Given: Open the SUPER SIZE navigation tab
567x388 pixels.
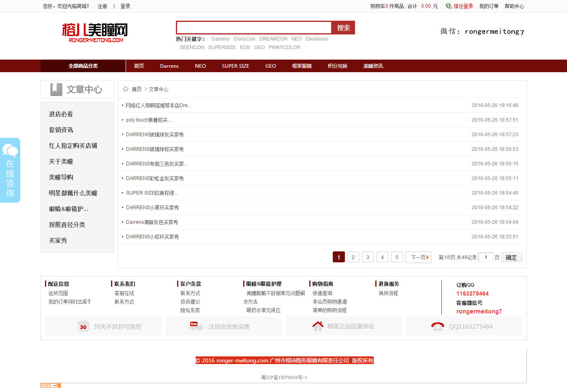Looking at the screenshot, I should tap(235, 66).
